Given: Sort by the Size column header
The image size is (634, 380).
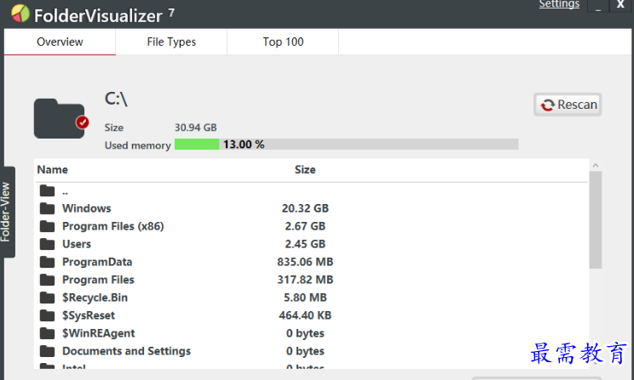Looking at the screenshot, I should pyautogui.click(x=305, y=170).
